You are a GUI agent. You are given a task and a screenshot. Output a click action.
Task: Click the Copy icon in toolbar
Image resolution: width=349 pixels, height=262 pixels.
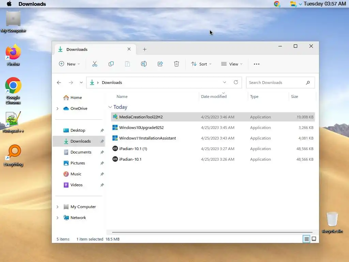[x=111, y=64]
